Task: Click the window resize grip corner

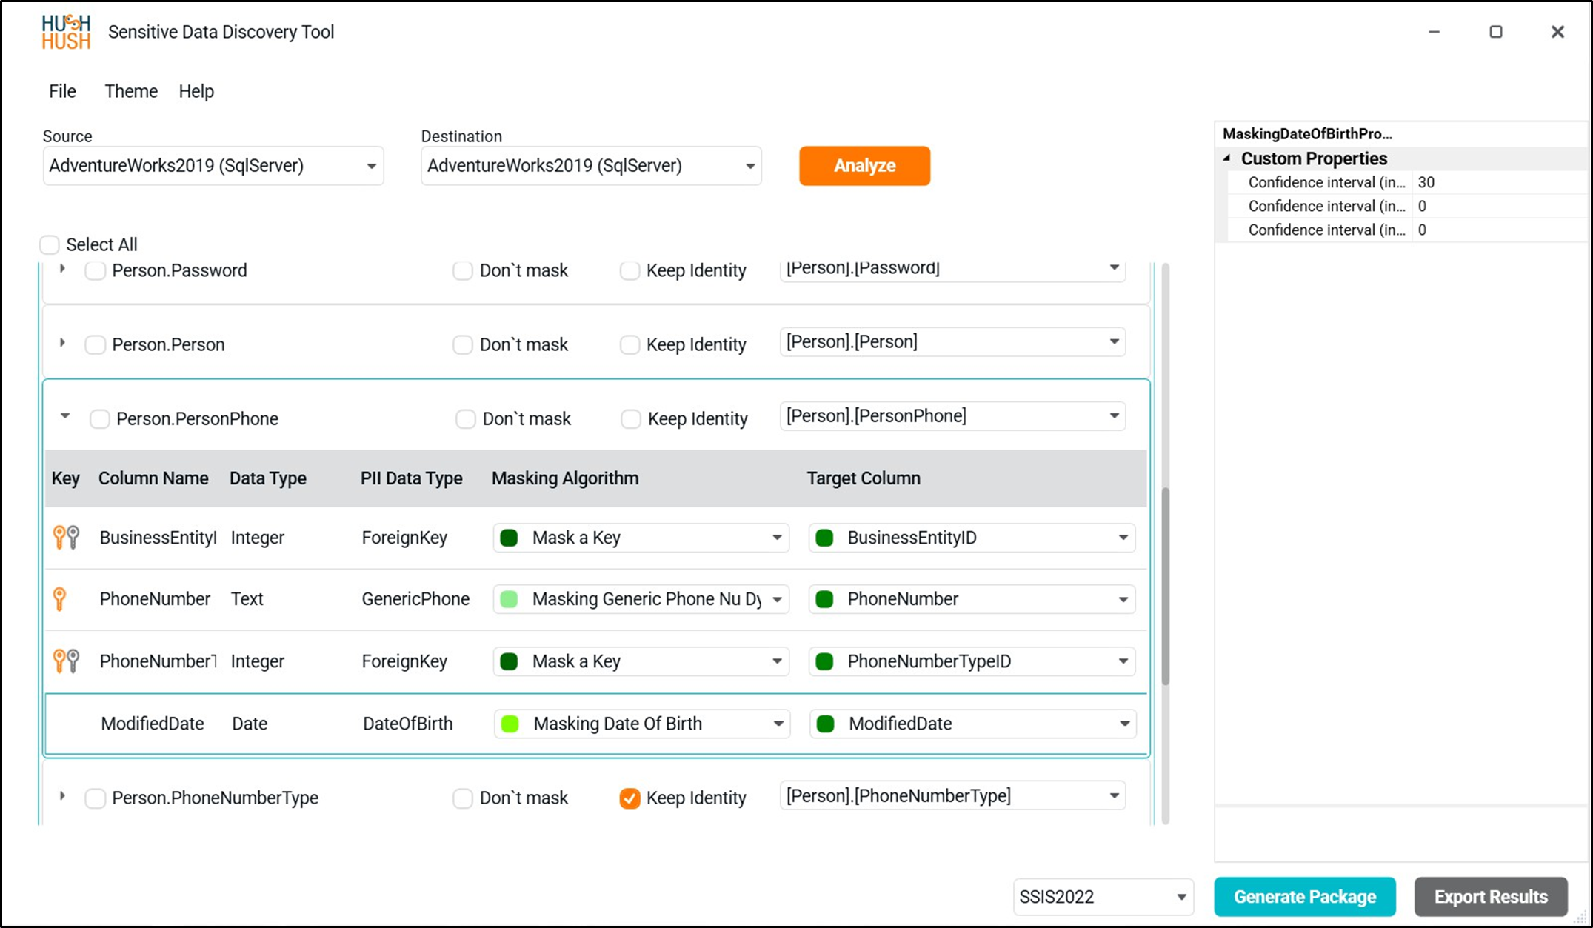Action: 1580,917
